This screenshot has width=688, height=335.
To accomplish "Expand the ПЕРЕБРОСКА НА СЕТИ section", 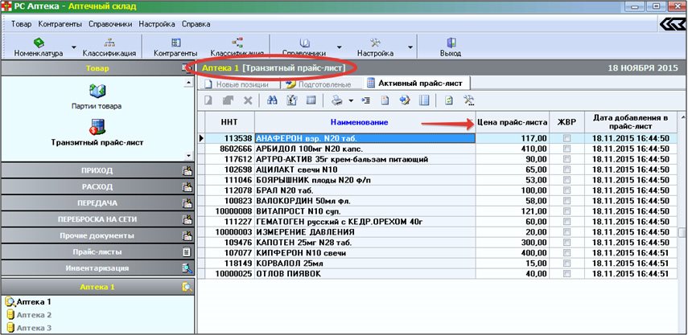I will pyautogui.click(x=97, y=219).
